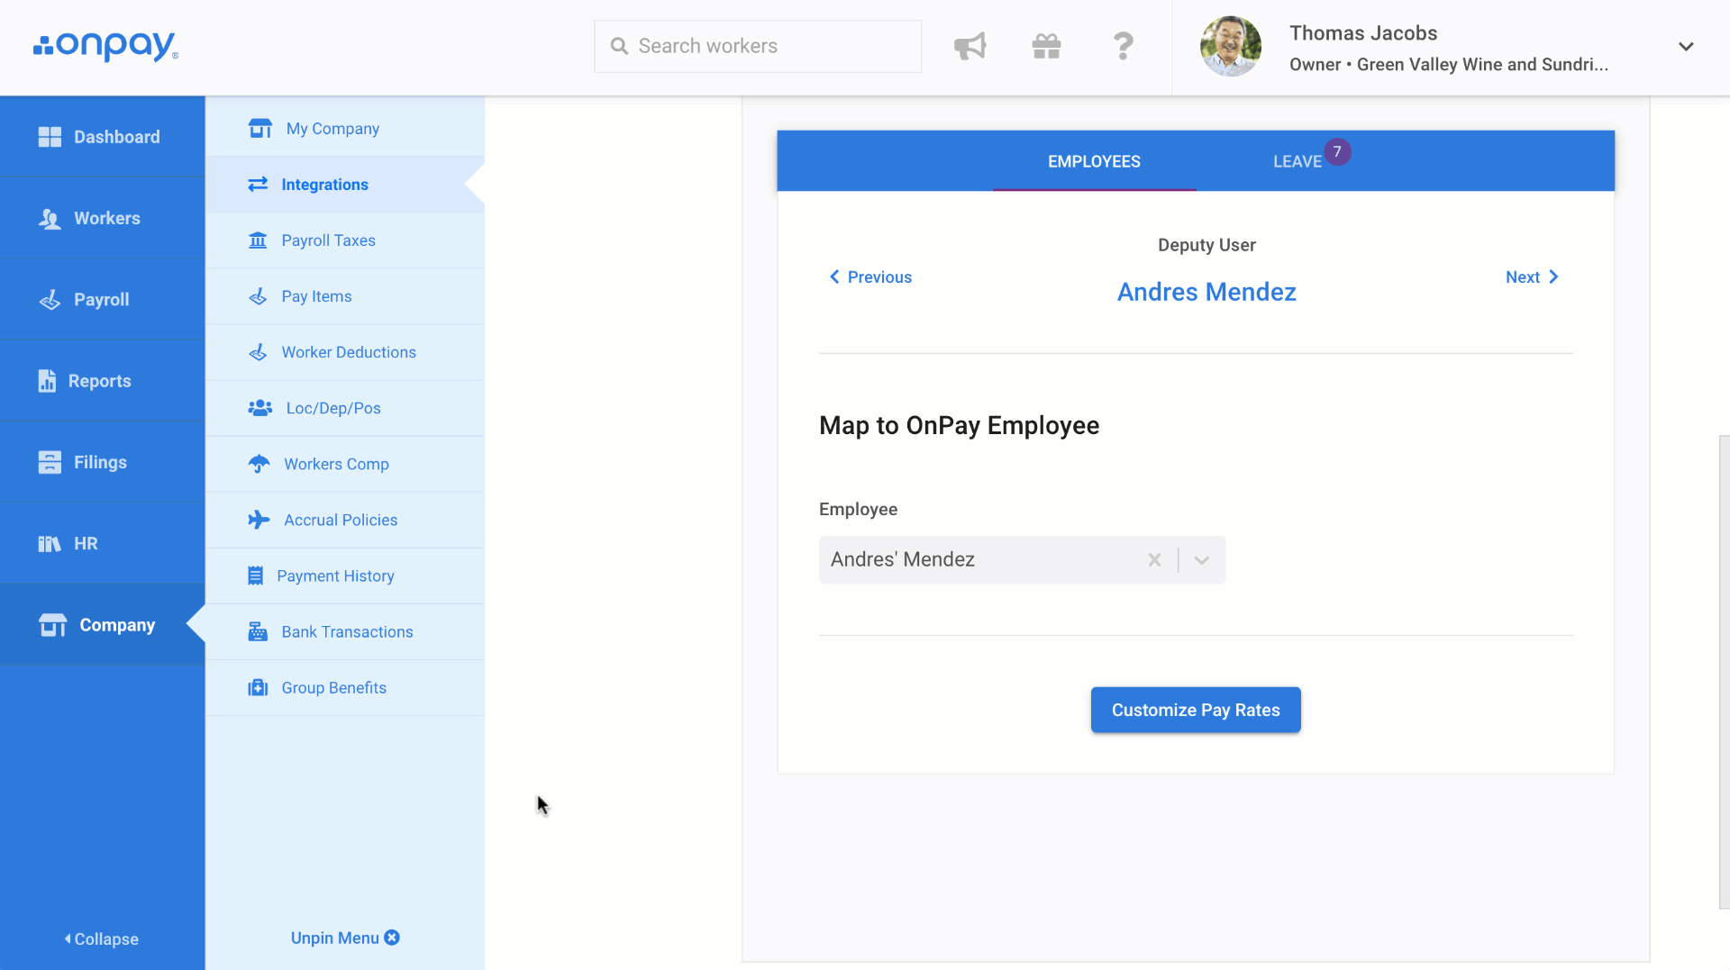Open Payroll Taxes page
1730x970 pixels.
click(345, 240)
